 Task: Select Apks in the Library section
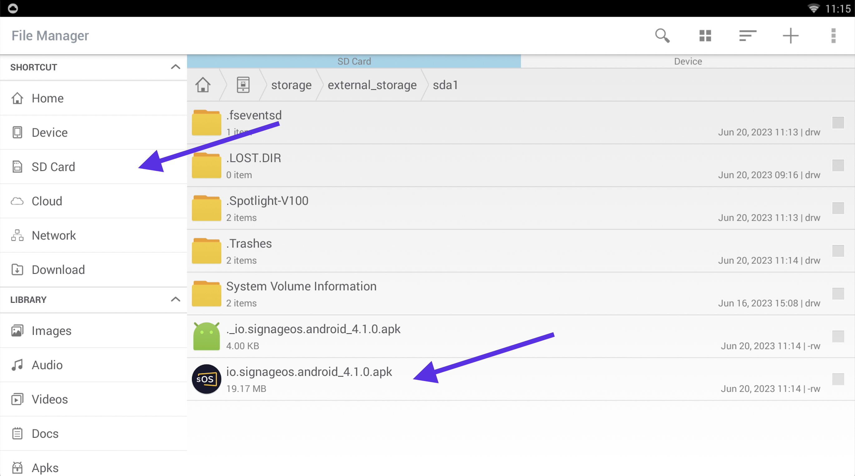coord(46,467)
